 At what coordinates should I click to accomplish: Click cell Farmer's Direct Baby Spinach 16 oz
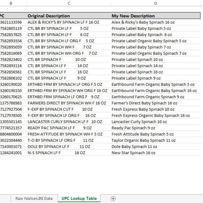tap(156, 103)
